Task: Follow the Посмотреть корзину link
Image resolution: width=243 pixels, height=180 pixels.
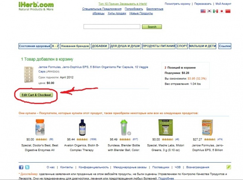Action: pos(177,4)
